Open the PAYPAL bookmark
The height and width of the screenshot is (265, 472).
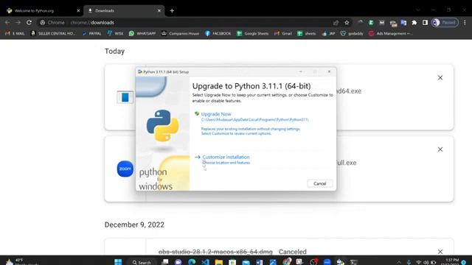91,33
